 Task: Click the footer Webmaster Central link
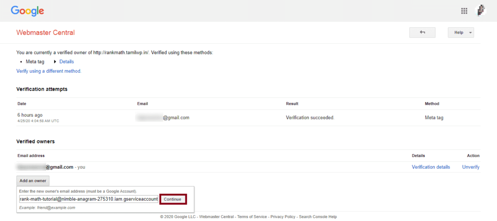(x=216, y=217)
